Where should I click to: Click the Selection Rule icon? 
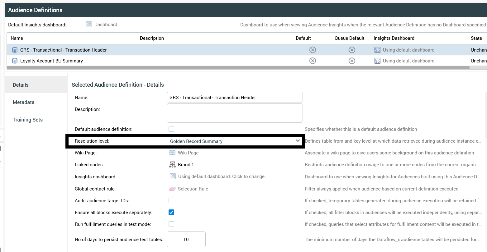[x=172, y=189]
